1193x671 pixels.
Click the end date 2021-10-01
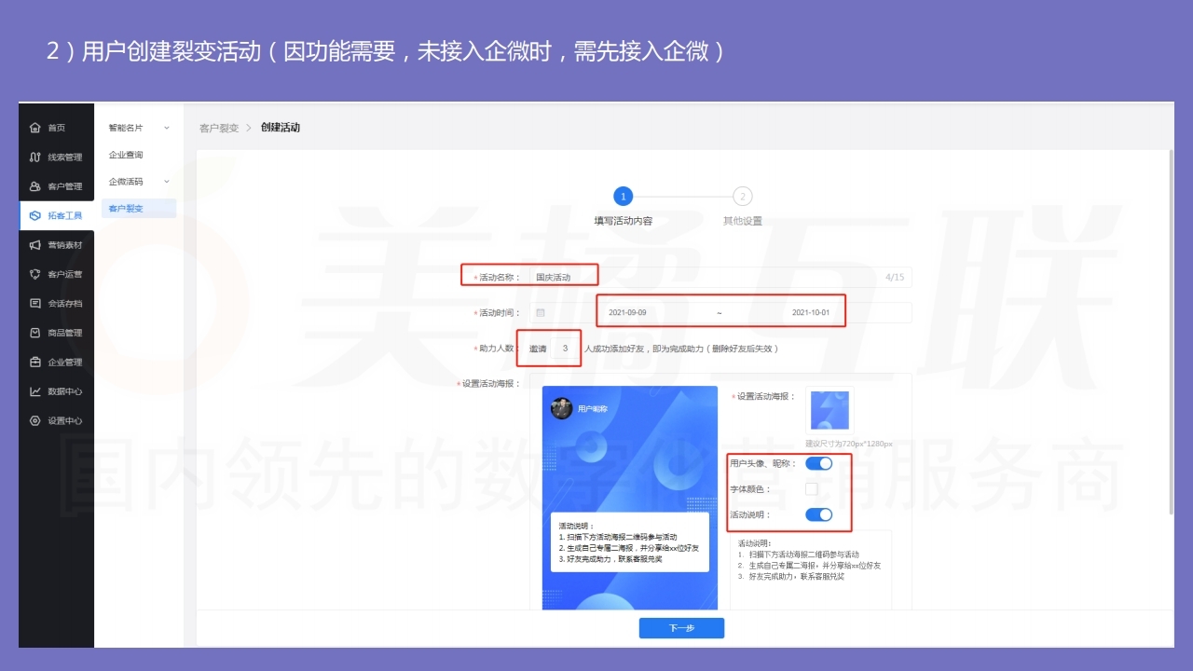coord(811,313)
